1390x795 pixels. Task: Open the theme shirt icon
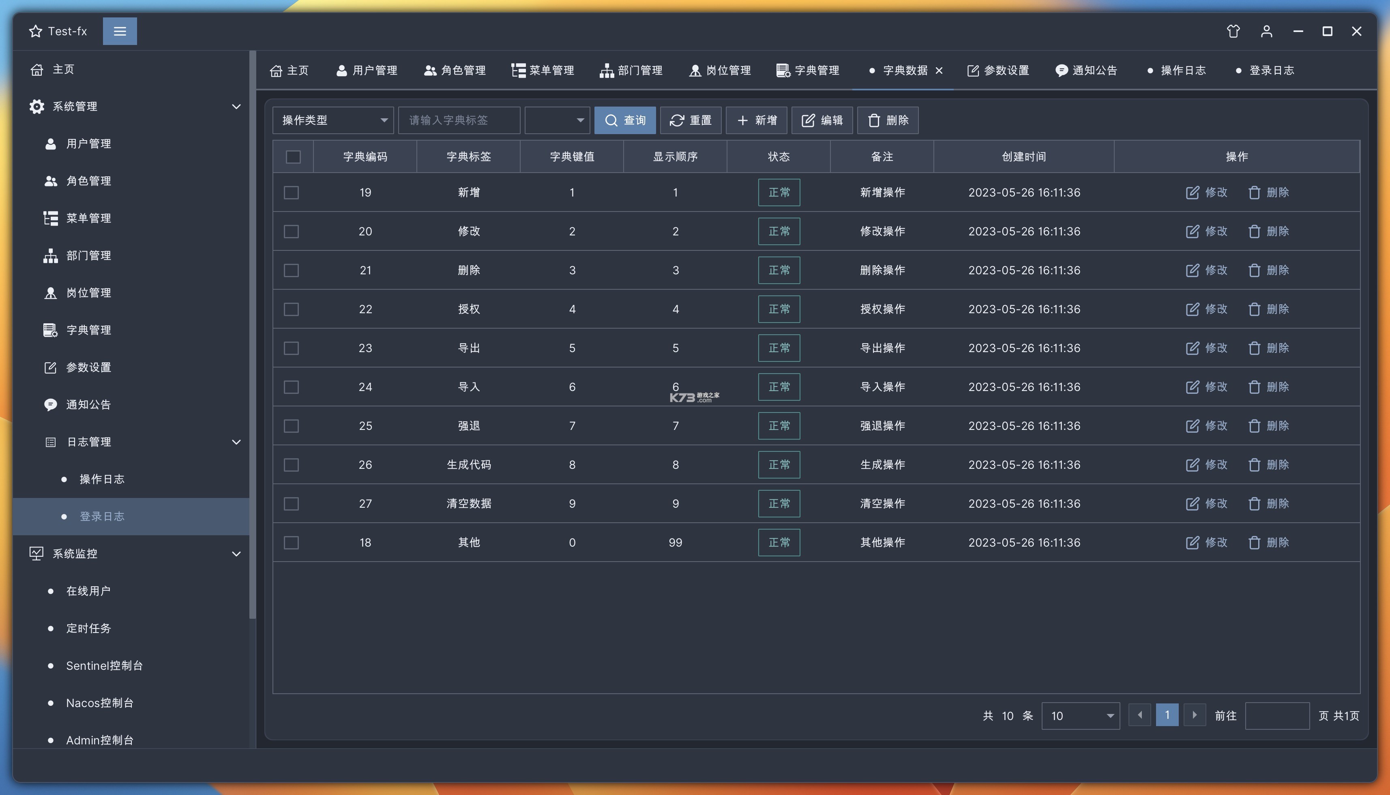(1233, 31)
